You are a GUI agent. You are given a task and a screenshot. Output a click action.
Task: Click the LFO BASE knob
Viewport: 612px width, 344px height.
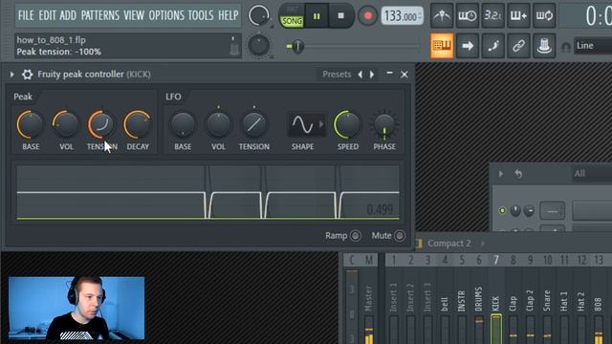point(183,125)
